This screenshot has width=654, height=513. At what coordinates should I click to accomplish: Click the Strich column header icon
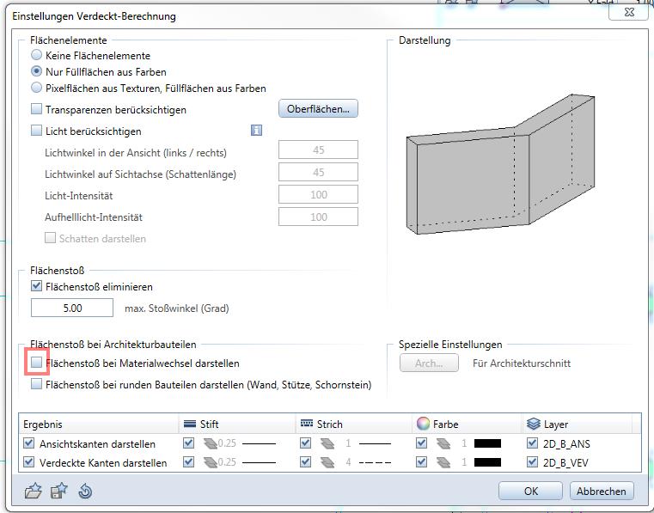coord(307,424)
